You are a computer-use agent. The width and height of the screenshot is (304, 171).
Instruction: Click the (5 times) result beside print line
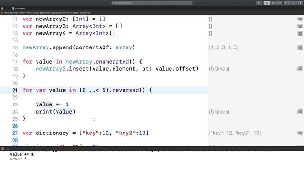pos(219,112)
